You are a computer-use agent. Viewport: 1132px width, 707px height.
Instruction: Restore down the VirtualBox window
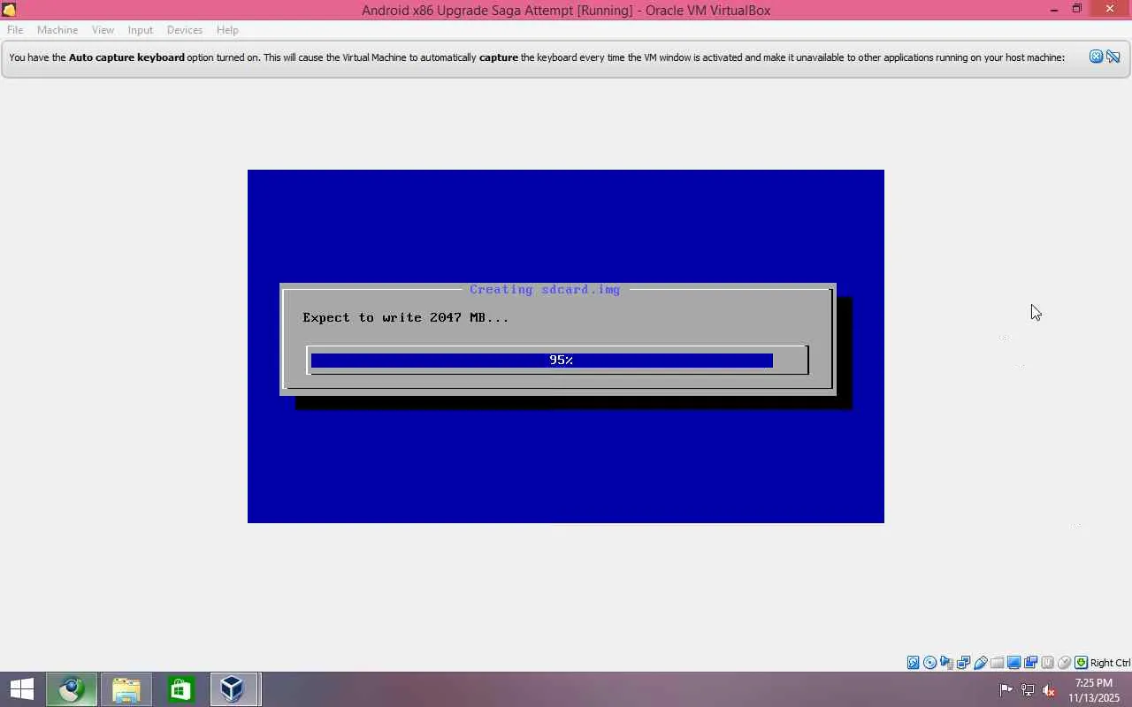tap(1077, 10)
